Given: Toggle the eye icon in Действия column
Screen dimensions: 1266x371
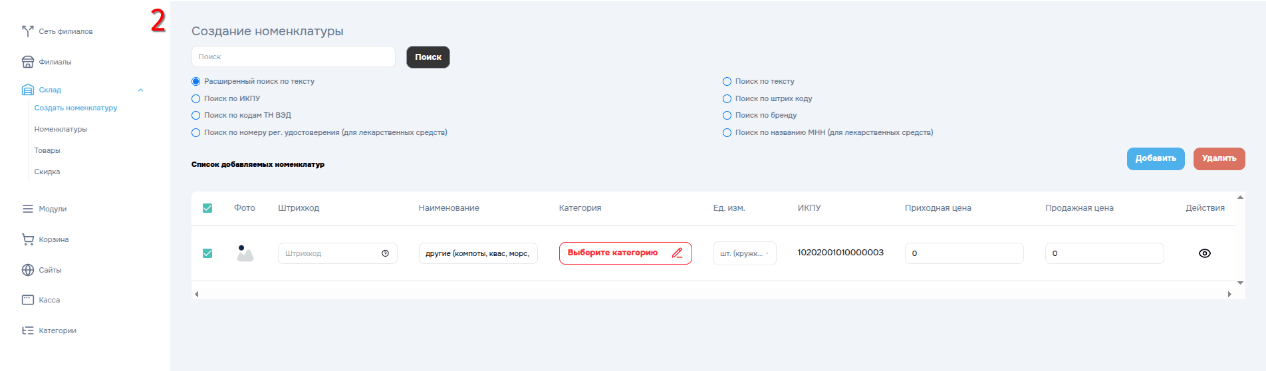Looking at the screenshot, I should click(1204, 253).
